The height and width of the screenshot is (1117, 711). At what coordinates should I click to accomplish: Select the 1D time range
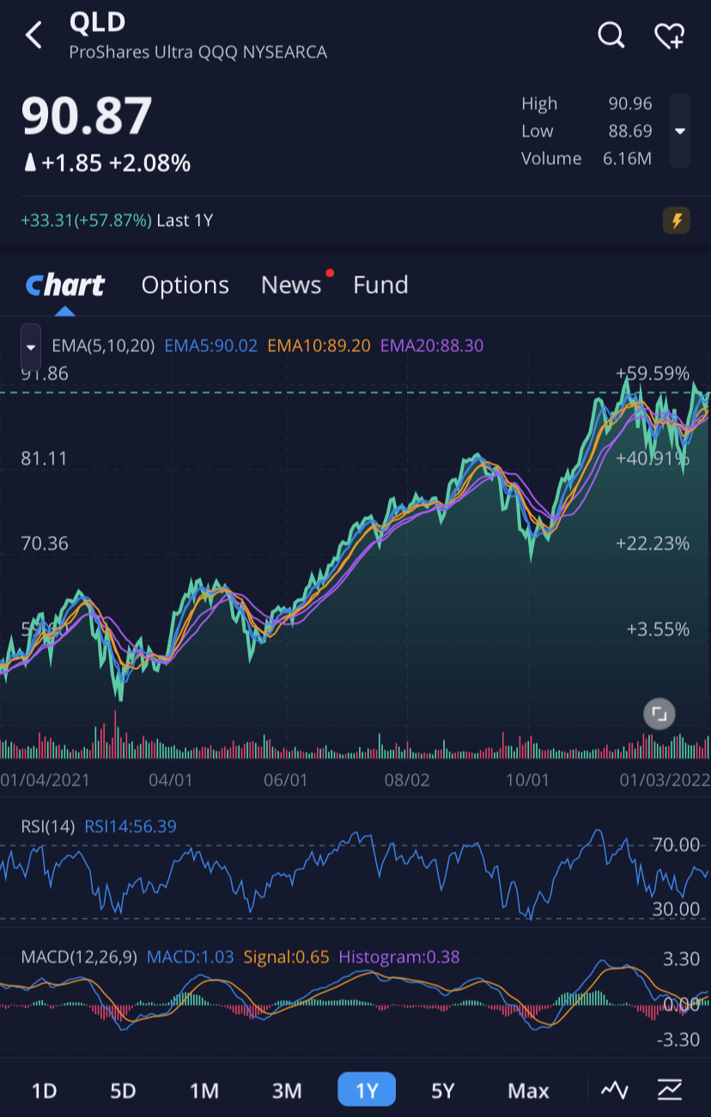[x=44, y=1090]
